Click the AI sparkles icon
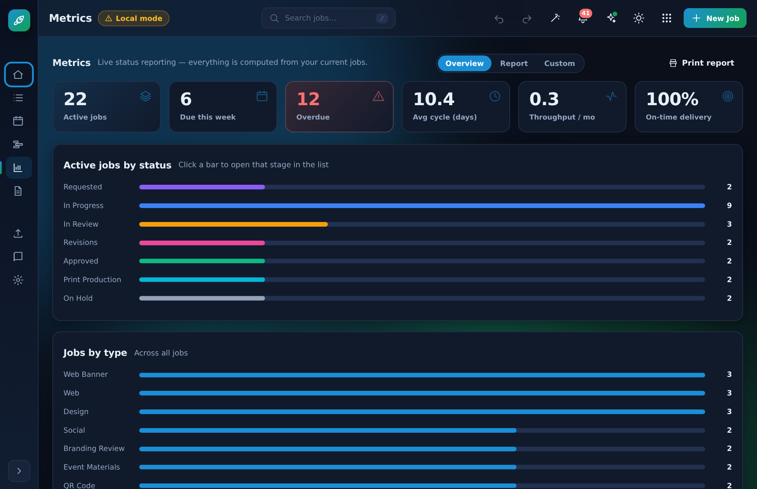The height and width of the screenshot is (489, 757). click(x=611, y=18)
